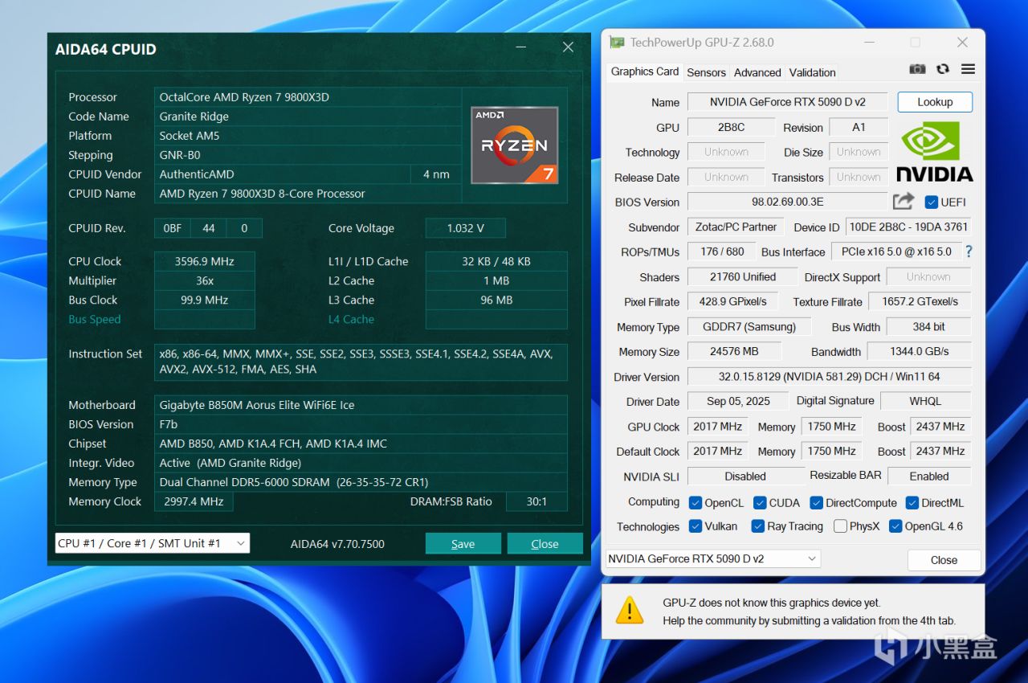Open the GPU-Z hamburger menu

968,70
